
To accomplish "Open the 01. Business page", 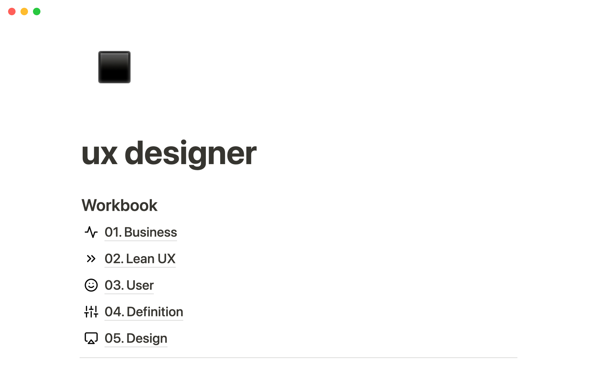I will (141, 232).
